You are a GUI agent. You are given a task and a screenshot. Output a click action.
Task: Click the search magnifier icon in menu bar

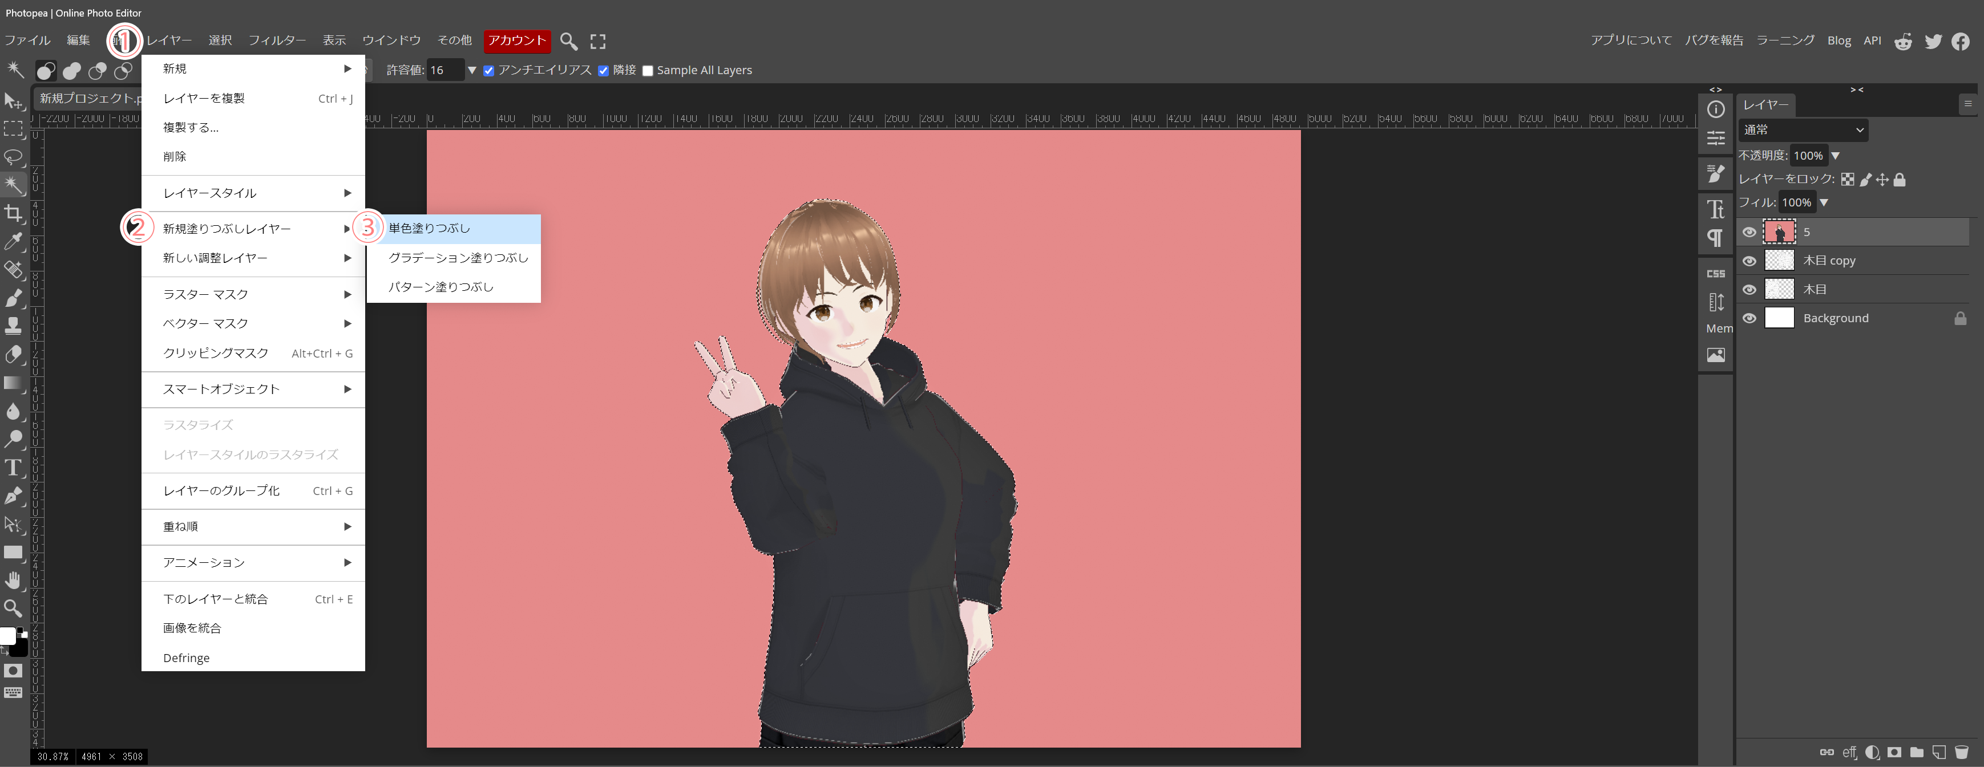[x=568, y=41]
